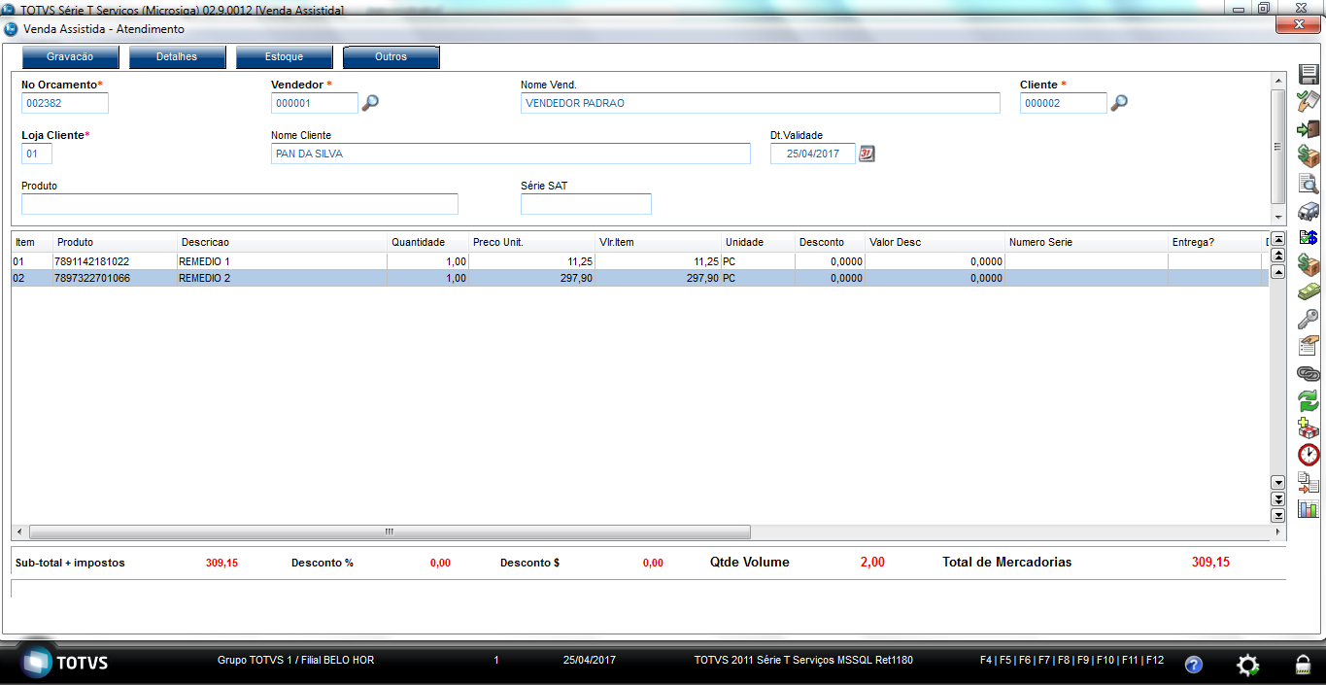1326x685 pixels.
Task: Click the Série SAT input field
Action: [586, 204]
